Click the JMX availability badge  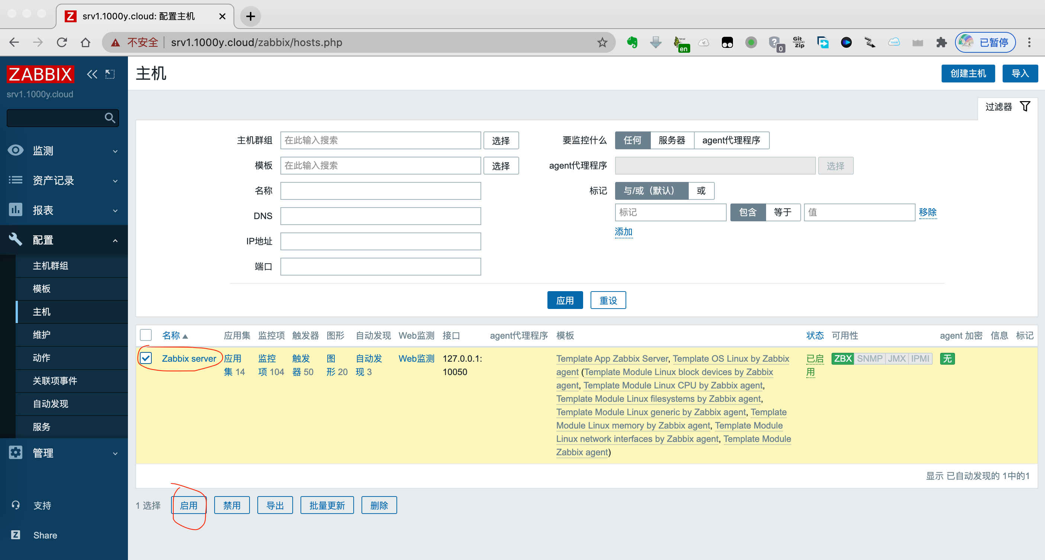pos(897,359)
